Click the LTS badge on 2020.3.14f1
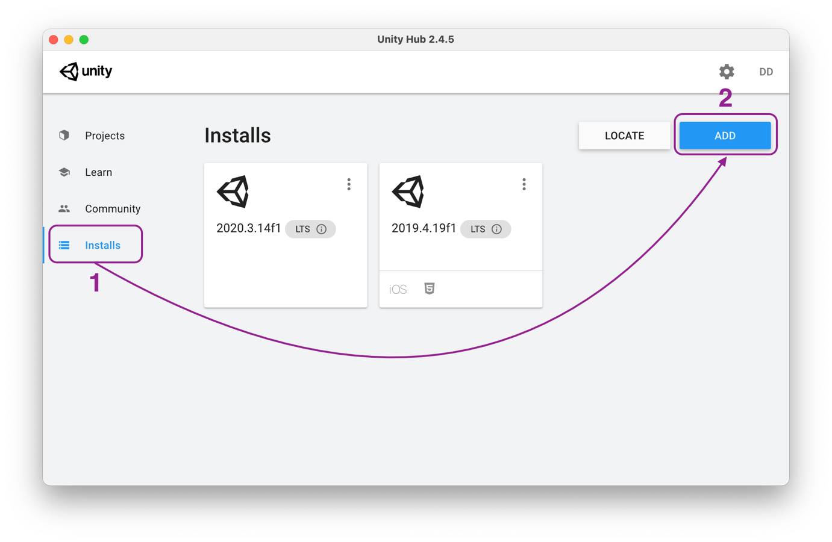This screenshot has width=832, height=542. point(310,229)
